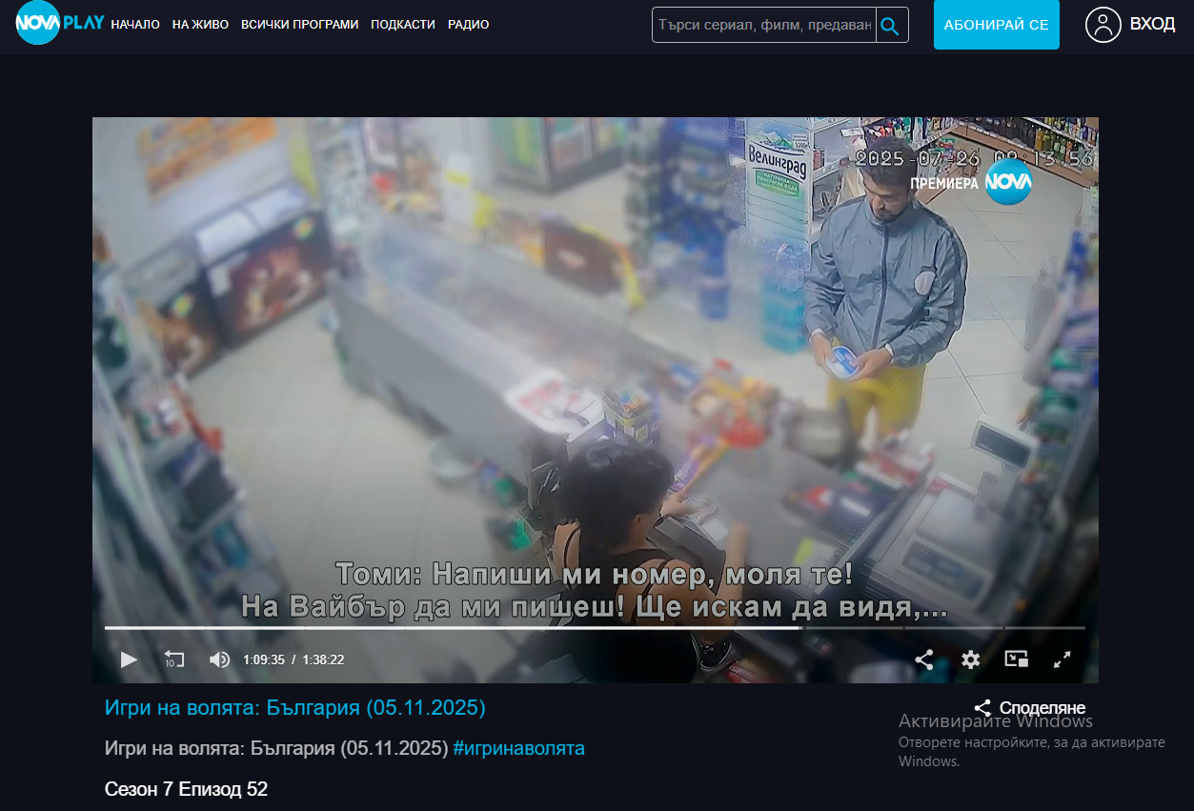1194x811 pixels.
Task: Mute the video volume
Action: pos(219,659)
